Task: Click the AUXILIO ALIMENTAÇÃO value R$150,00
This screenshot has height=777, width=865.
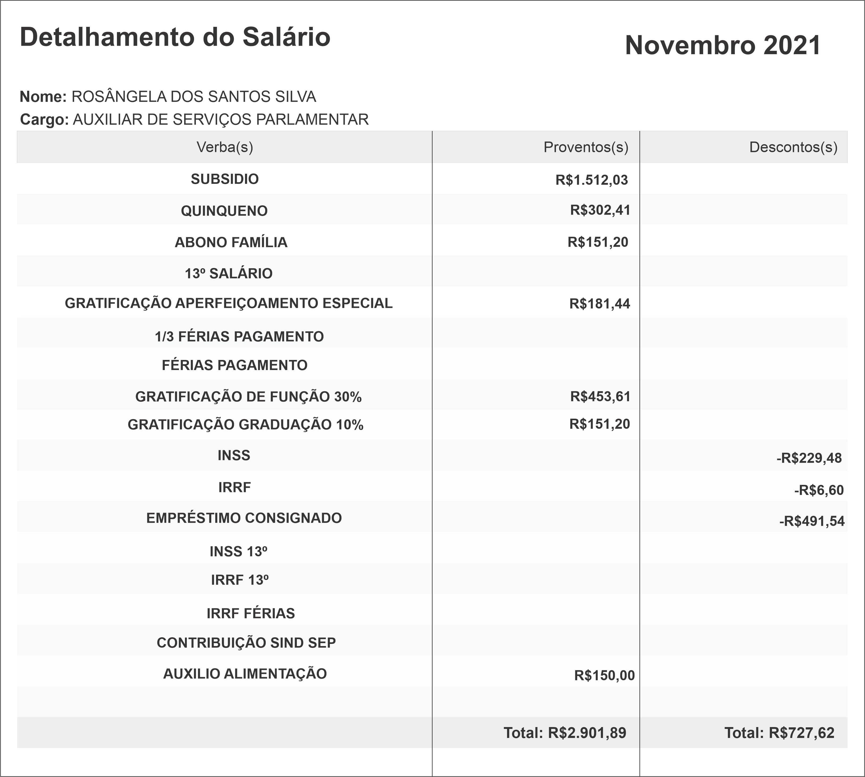Action: tap(604, 675)
